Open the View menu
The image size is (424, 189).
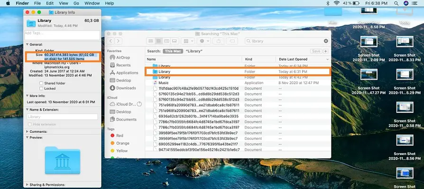click(63, 3)
